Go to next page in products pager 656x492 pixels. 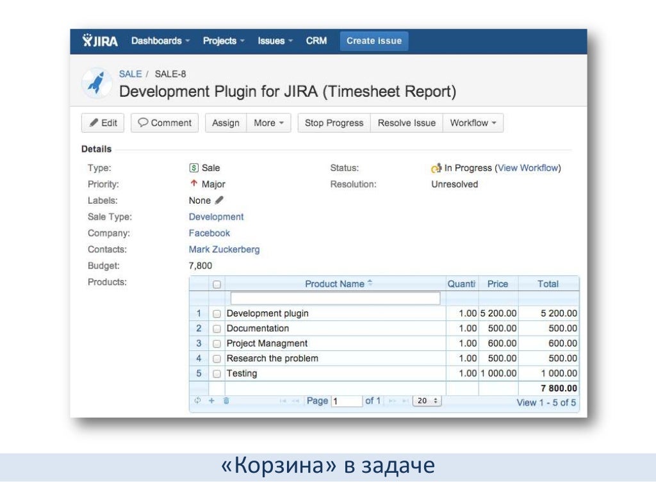pos(392,401)
